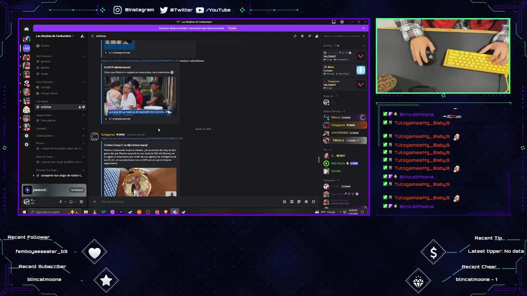The height and width of the screenshot is (296, 527).
Task: Open headphone output options arrow
Action: tap(75, 201)
